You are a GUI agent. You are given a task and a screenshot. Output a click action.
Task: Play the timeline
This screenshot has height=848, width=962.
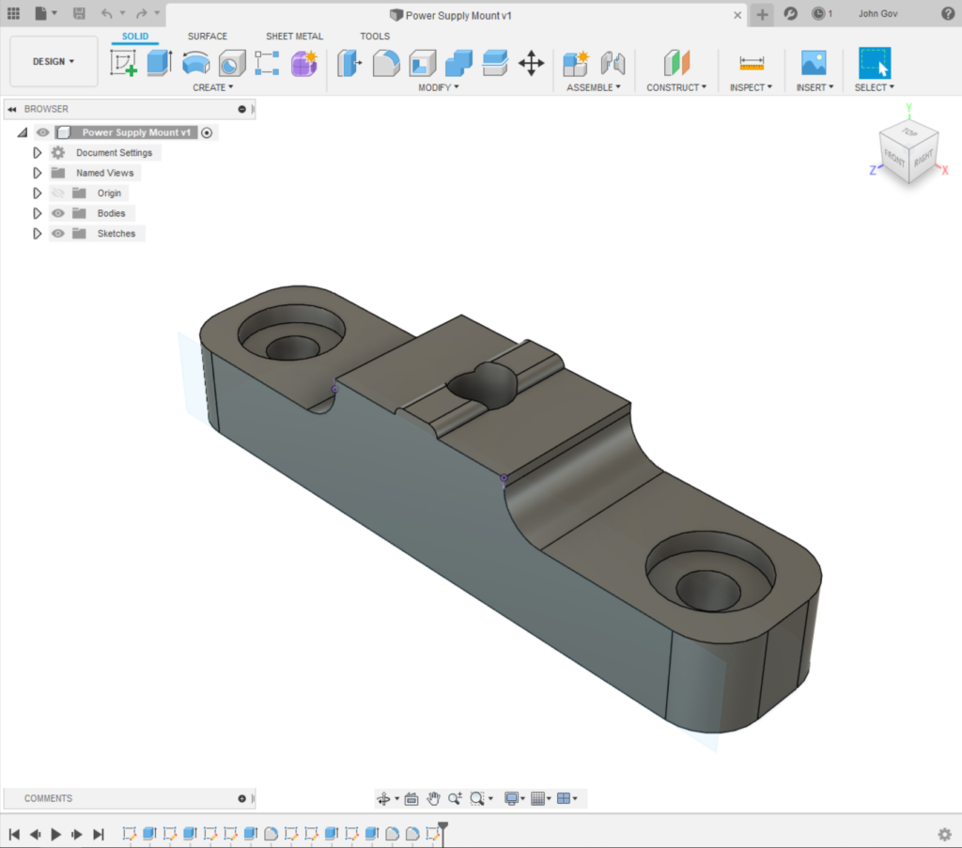(x=55, y=834)
